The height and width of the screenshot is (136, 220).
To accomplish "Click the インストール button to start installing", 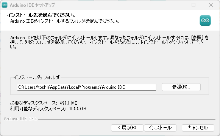I will (160, 128).
